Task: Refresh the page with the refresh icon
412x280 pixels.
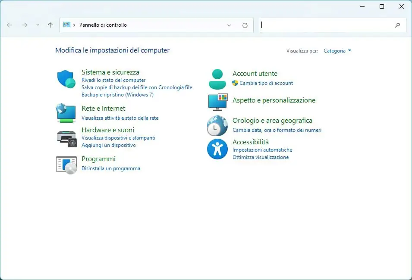Action: [245, 25]
